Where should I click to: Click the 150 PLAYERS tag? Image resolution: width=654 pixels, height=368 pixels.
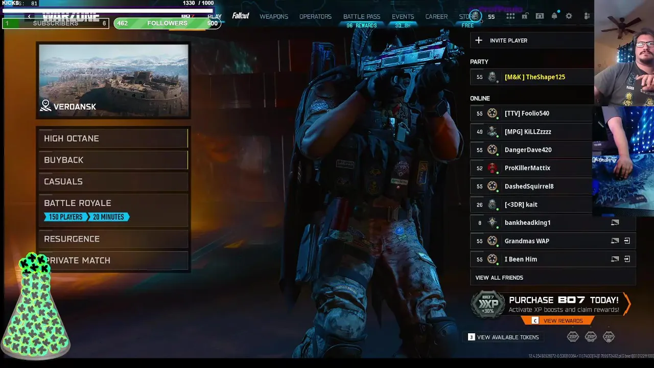pyautogui.click(x=65, y=217)
